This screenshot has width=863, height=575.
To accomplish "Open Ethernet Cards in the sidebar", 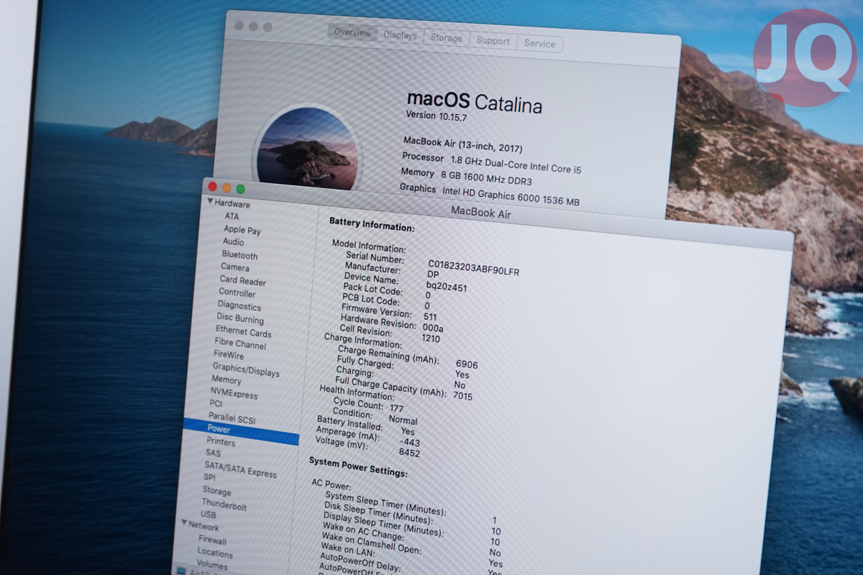I will (243, 332).
